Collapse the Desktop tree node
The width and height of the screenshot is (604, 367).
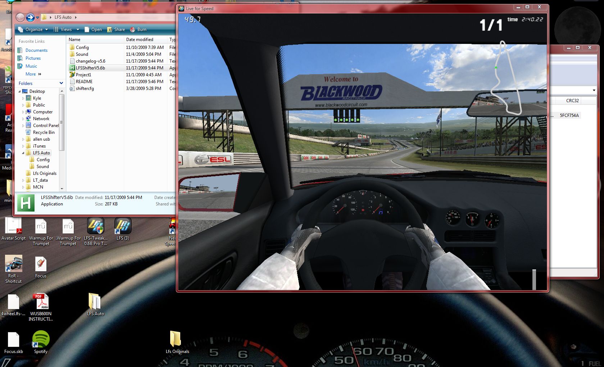coord(19,91)
